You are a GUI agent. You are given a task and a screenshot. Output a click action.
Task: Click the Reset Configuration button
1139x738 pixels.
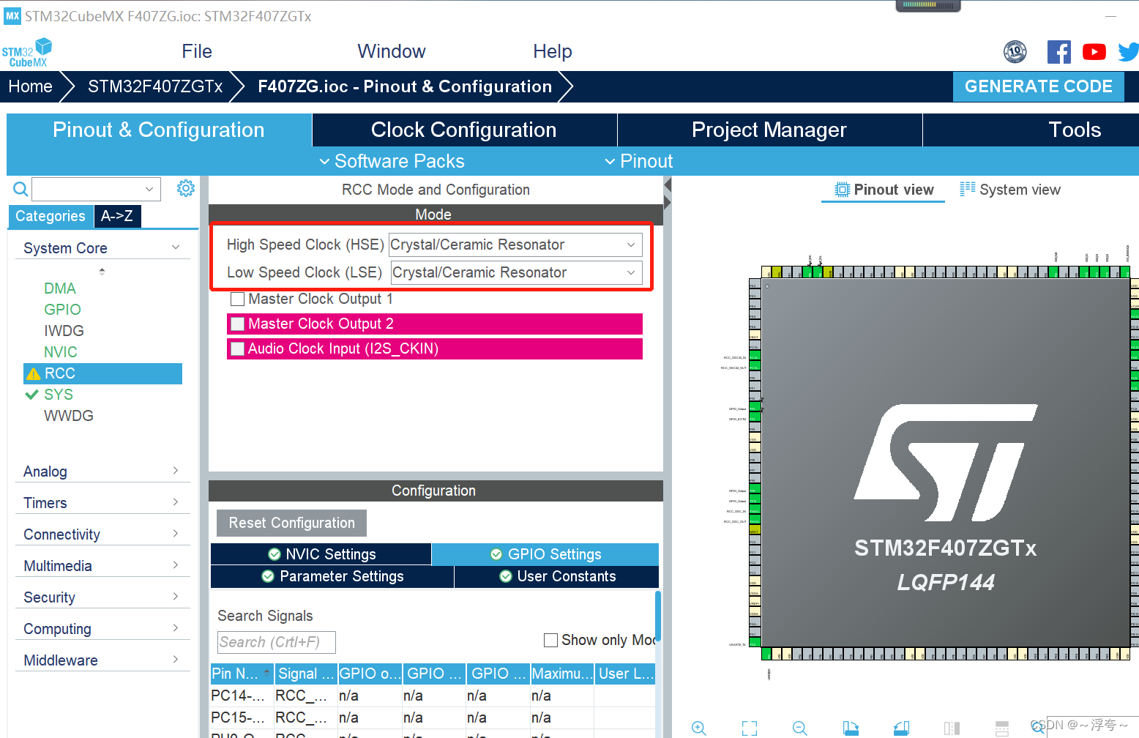click(291, 523)
